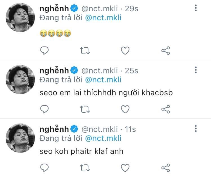Like the "seoo em lai" tweet
This screenshot has width=211, height=177.
125,109
